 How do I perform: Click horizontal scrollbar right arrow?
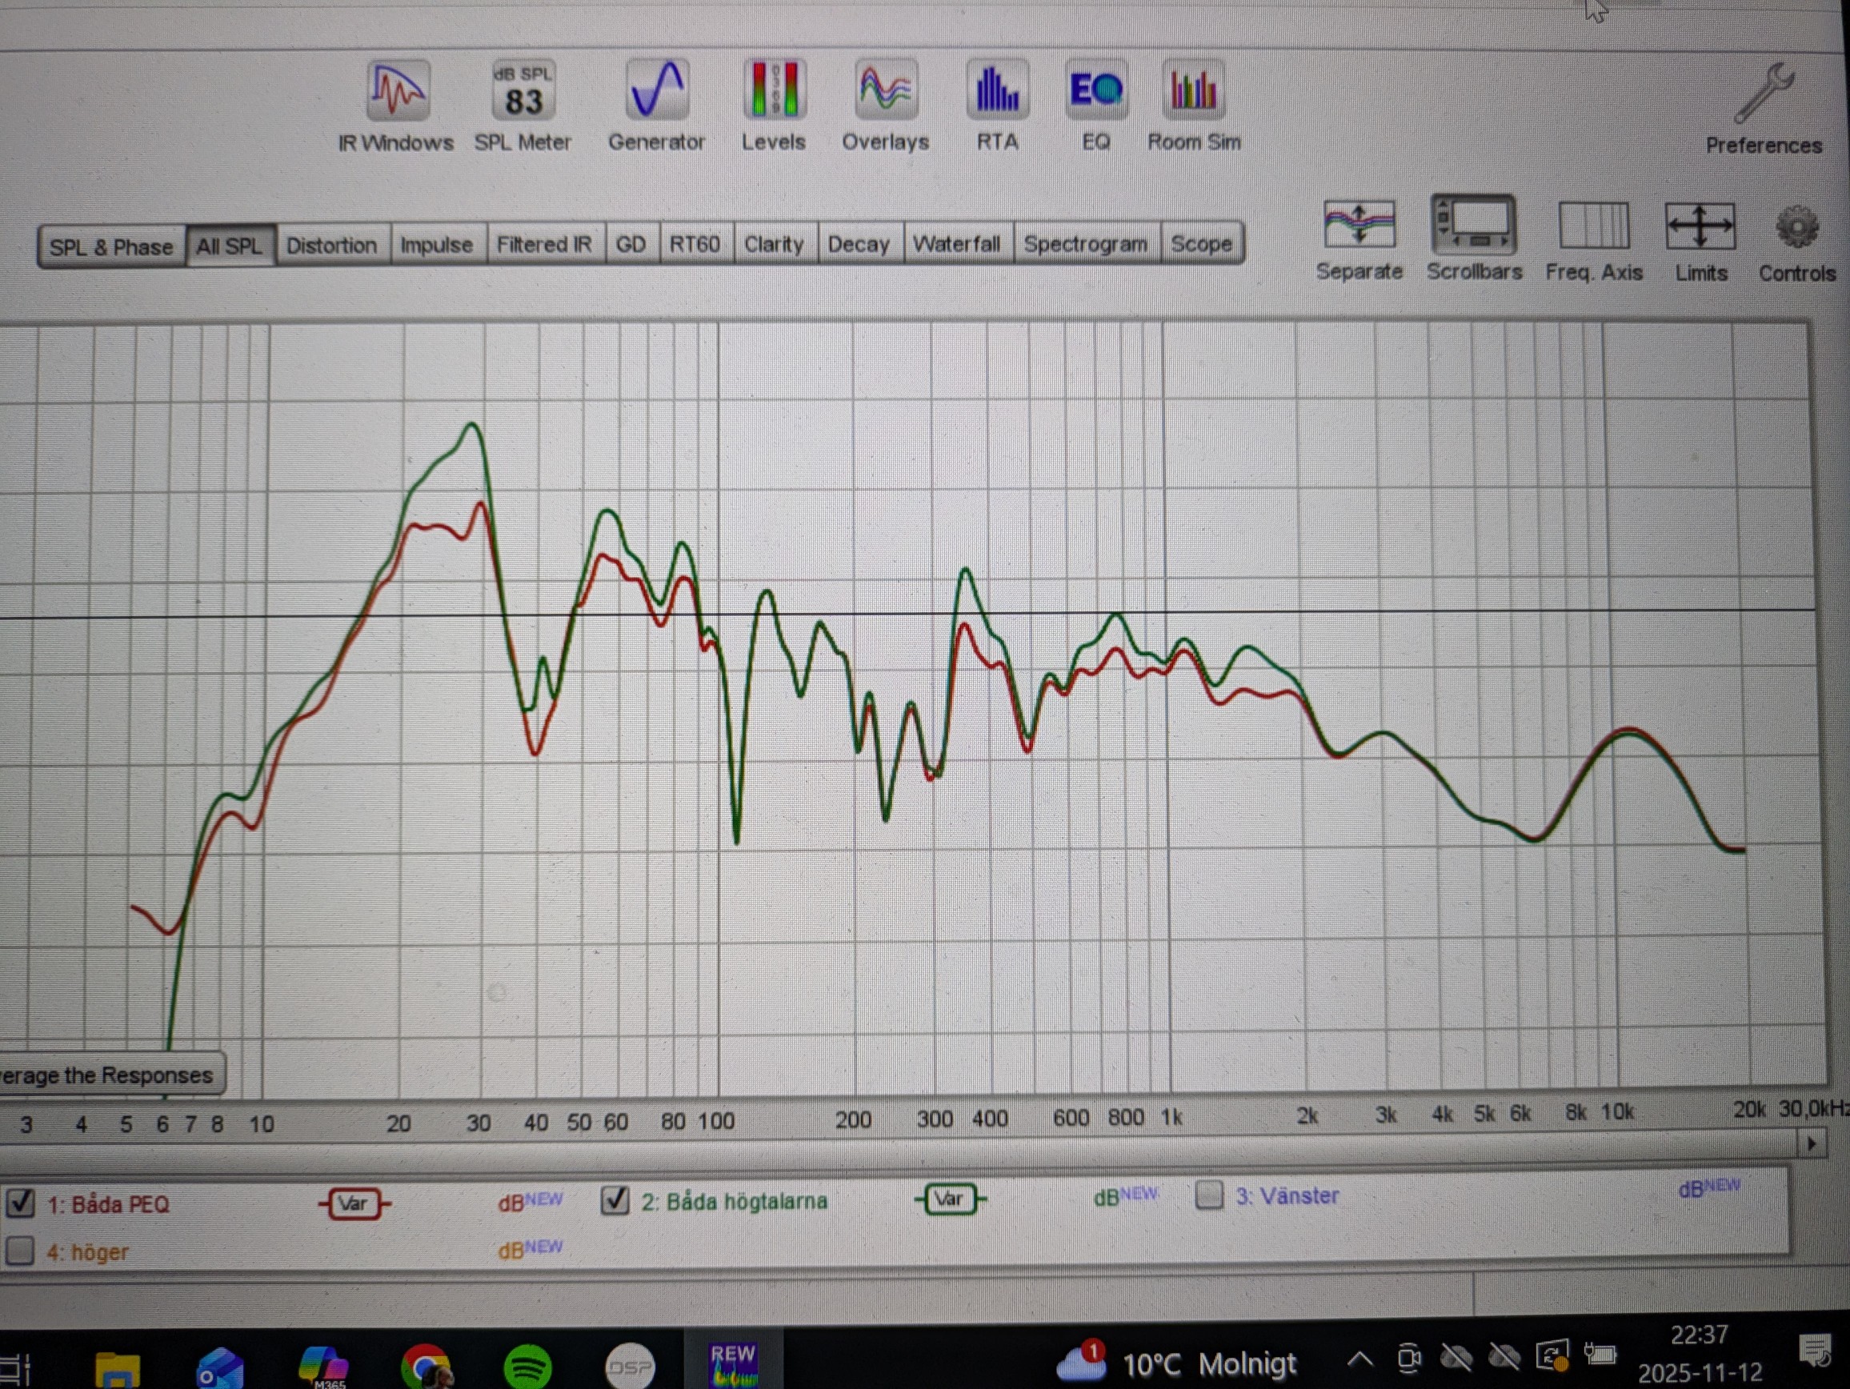pyautogui.click(x=1811, y=1143)
